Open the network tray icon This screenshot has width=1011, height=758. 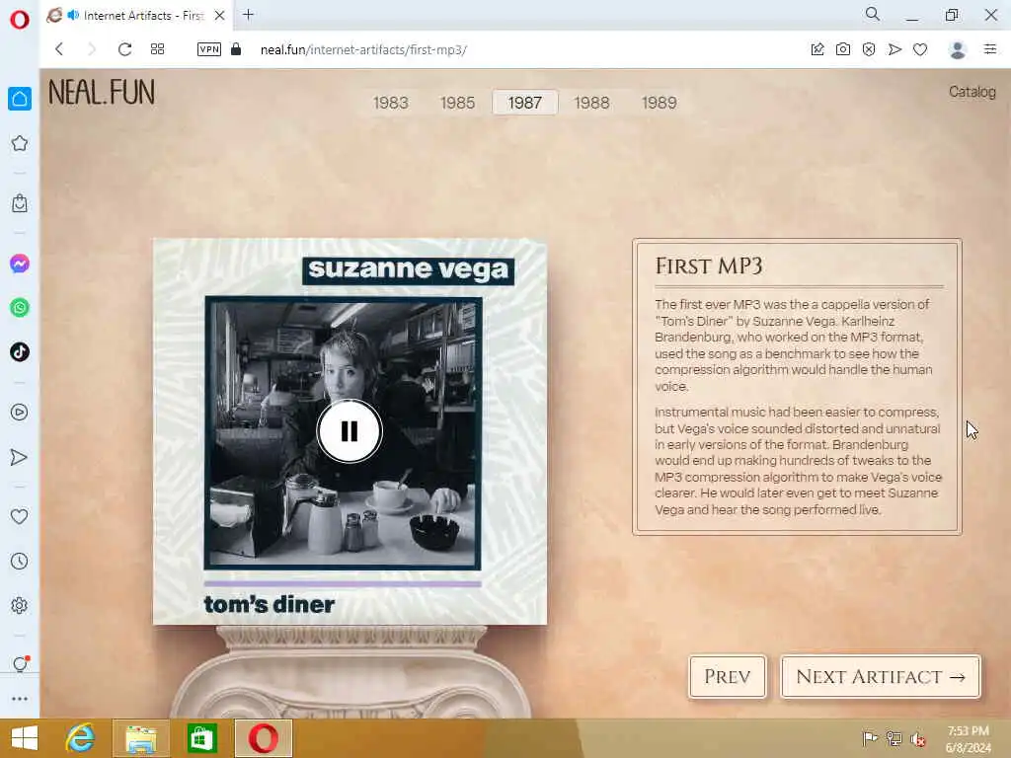click(x=894, y=738)
